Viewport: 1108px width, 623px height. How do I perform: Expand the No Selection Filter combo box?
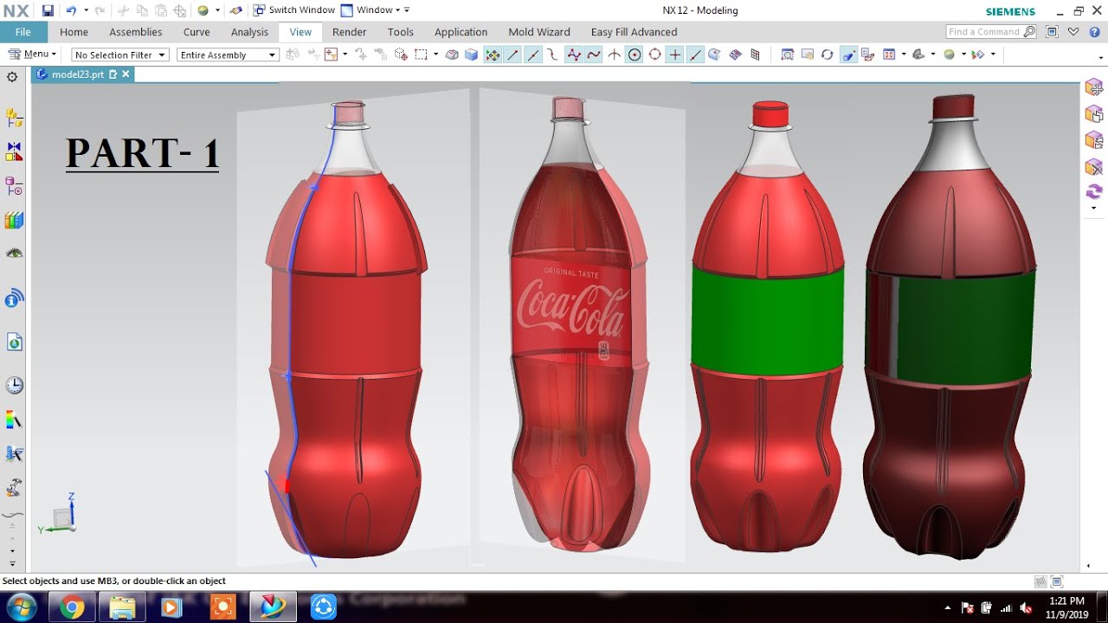pos(119,55)
